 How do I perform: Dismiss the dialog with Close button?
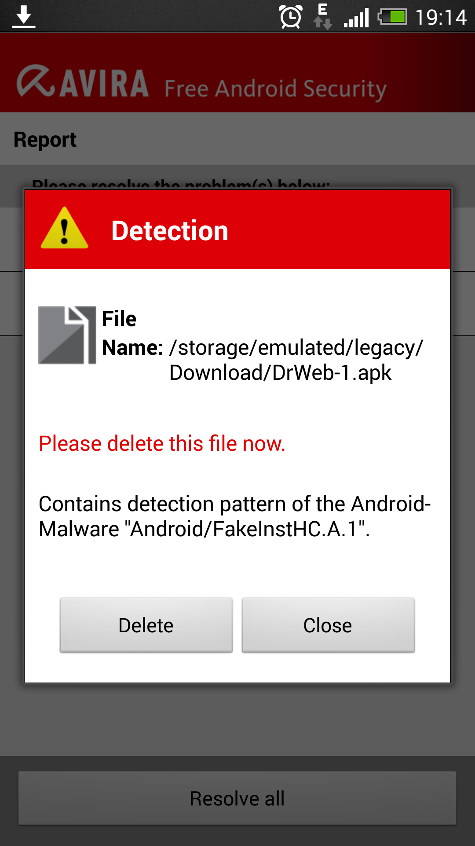pyautogui.click(x=328, y=625)
